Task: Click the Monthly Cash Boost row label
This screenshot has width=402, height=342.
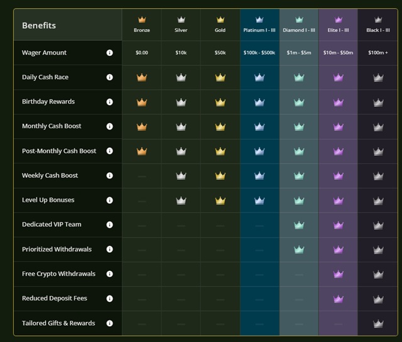Action: [x=52, y=126]
